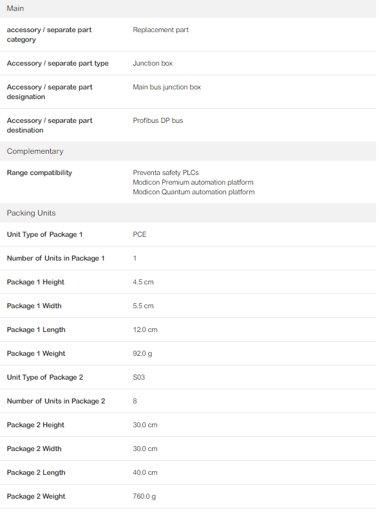Click the 5.5 cm width value

tap(143, 306)
